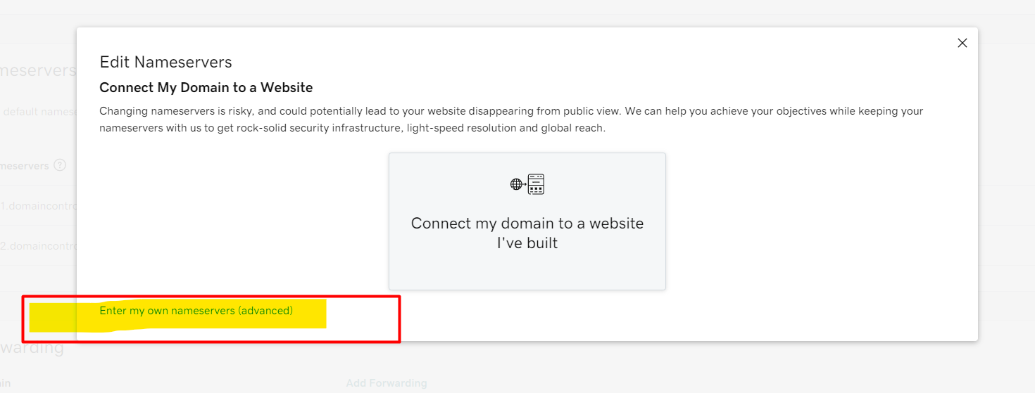Close the Edit Nameservers dialog
The width and height of the screenshot is (1035, 393).
[962, 43]
